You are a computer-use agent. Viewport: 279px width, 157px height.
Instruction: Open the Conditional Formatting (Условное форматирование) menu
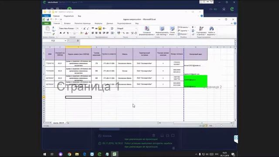(x=147, y=31)
